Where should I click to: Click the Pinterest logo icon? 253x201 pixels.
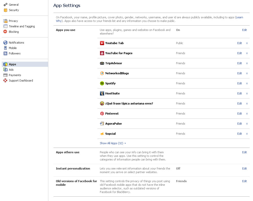point(102,114)
